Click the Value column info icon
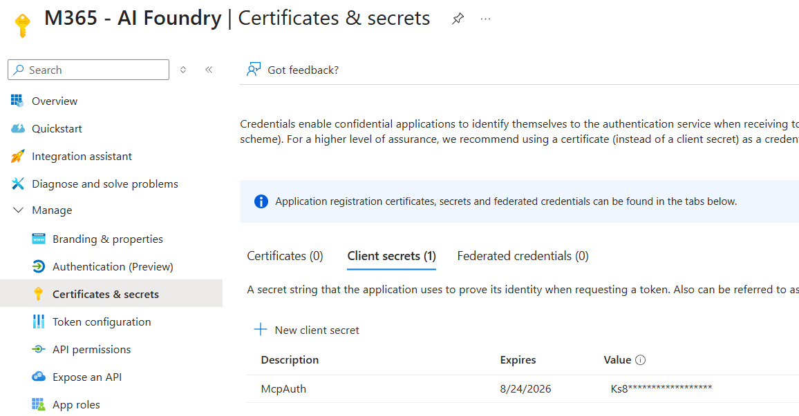Viewport: 799px width, 416px height. coord(640,360)
